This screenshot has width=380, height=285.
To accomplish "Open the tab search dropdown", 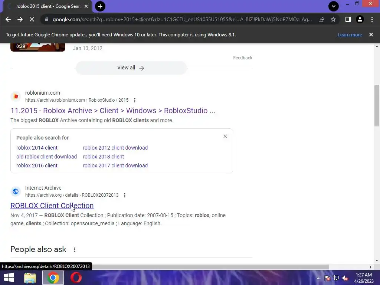I will click(x=334, y=6).
